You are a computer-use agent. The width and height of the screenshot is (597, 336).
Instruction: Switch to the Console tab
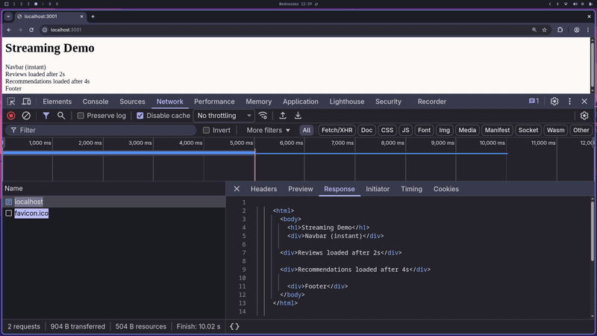[96, 102]
